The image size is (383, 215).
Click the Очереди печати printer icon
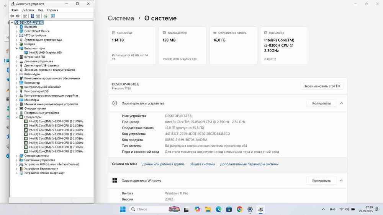(x=21, y=108)
